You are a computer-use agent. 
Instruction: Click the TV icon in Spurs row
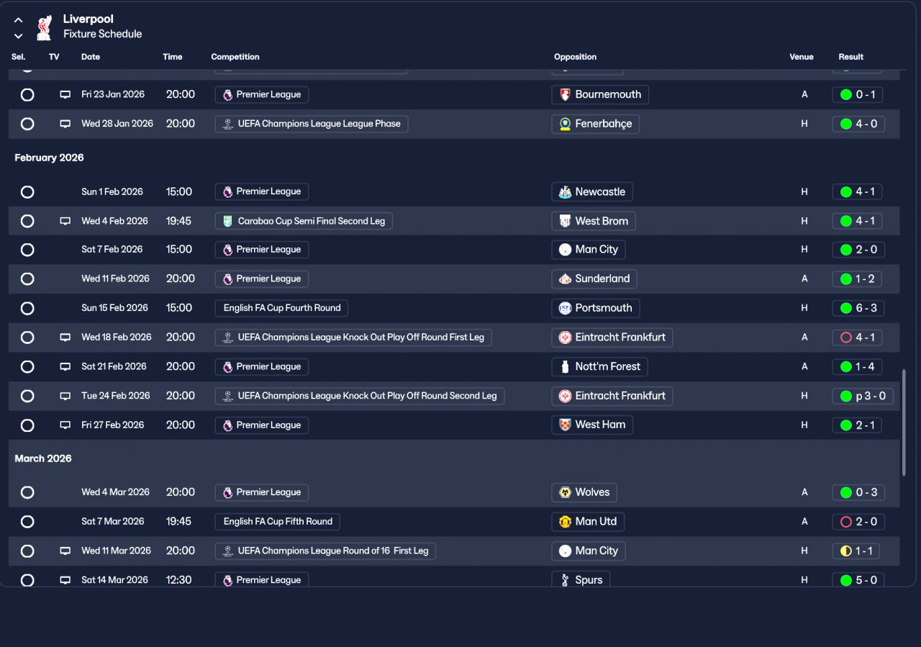pyautogui.click(x=65, y=580)
